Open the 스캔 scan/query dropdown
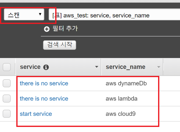Viewport: 180px width, 132px height. point(24,15)
